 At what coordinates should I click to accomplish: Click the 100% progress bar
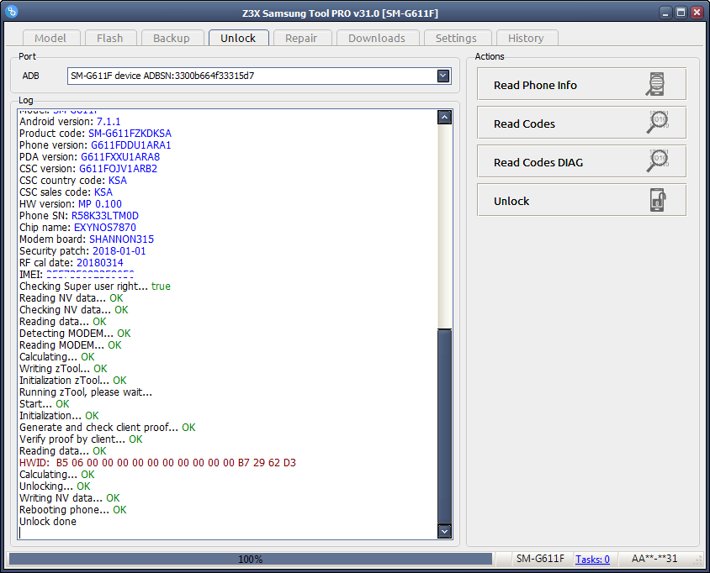click(250, 559)
